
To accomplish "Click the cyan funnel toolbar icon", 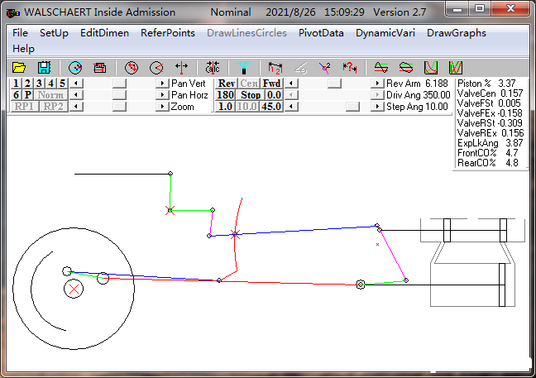I will click(x=242, y=67).
